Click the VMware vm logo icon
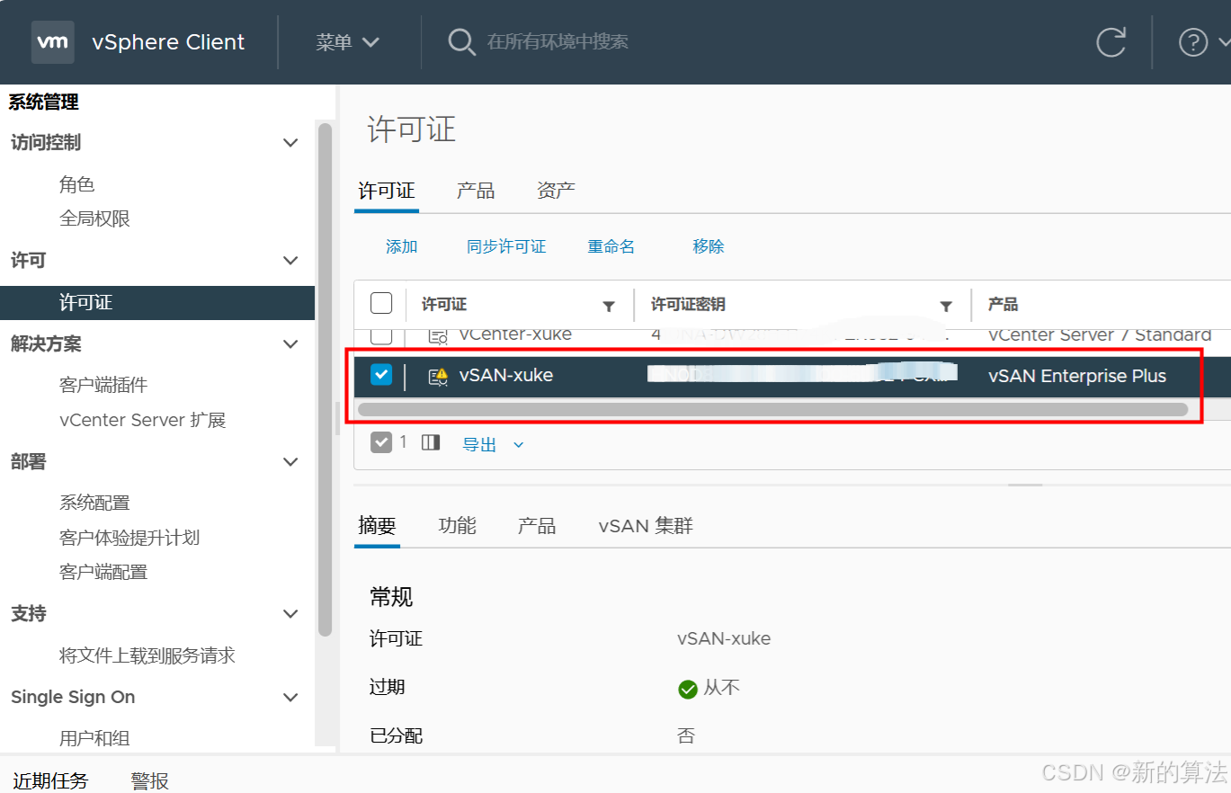This screenshot has width=1231, height=793. coord(52,42)
